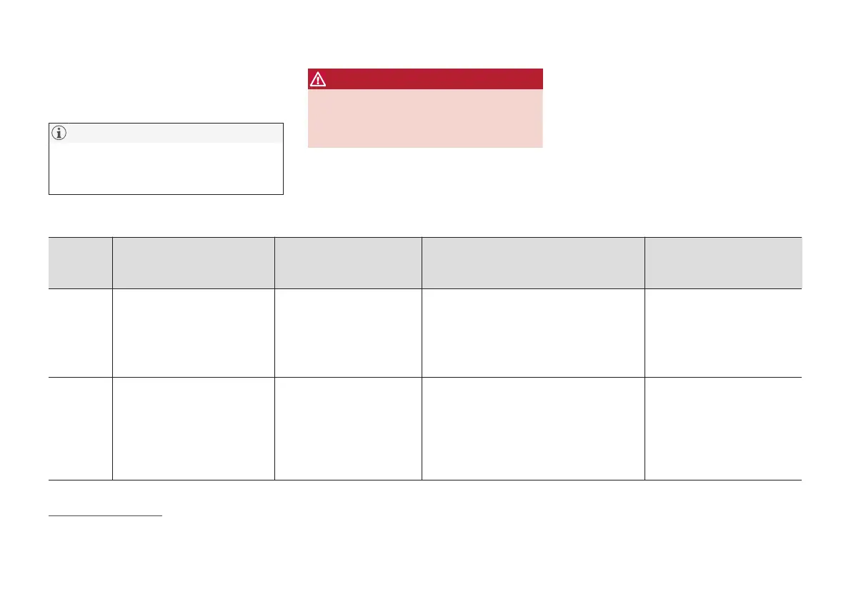Screen dimensions: 851x599
Task: Click the last cell of the first body row
Action: [x=723, y=333]
